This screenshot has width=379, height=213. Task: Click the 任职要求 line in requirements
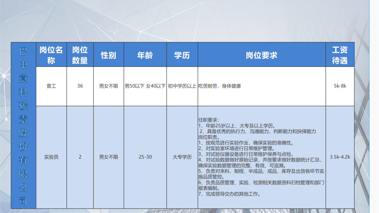208,120
